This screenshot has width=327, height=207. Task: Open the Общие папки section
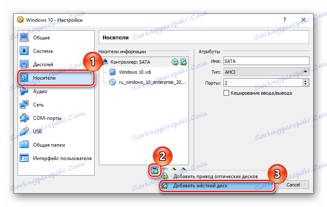(56, 145)
